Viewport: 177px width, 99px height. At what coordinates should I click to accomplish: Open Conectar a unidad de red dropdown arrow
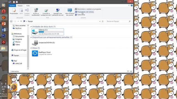pos(51,15)
